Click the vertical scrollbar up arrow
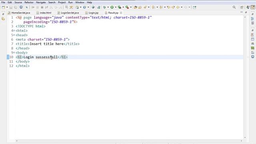Screen dimensions: 256x144 245,17
